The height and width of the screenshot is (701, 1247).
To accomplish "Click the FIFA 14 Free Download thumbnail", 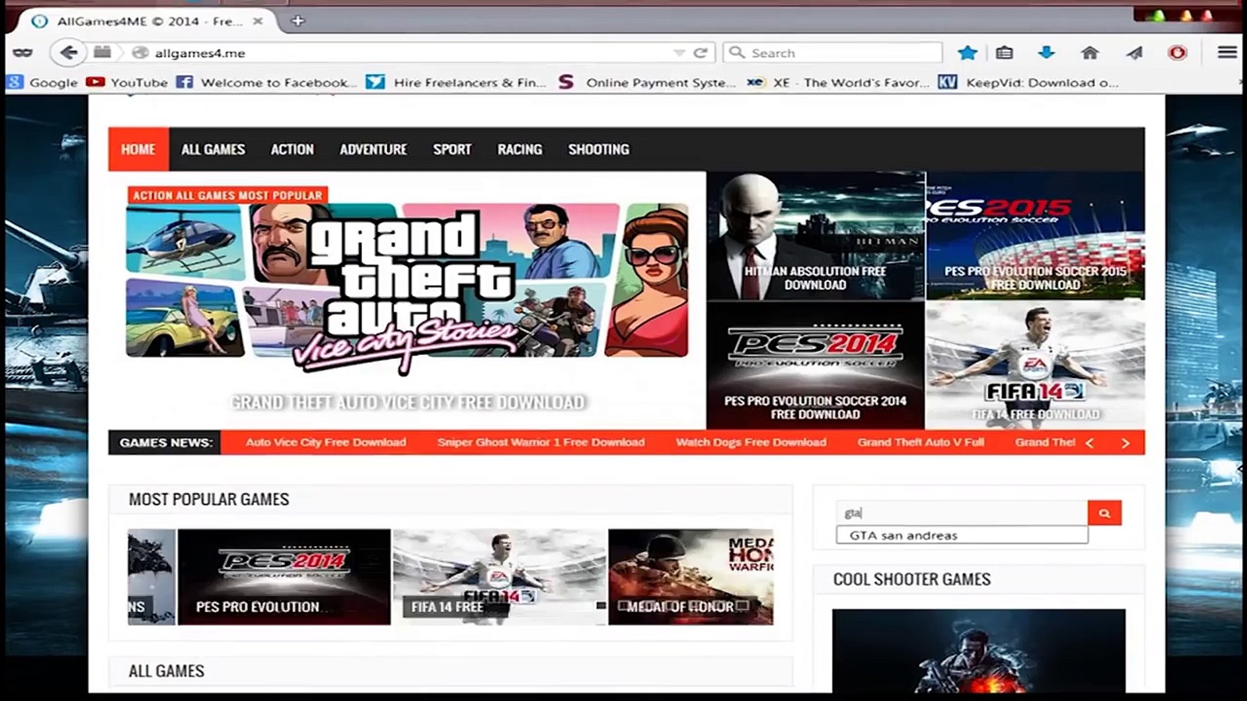I will click(1035, 365).
